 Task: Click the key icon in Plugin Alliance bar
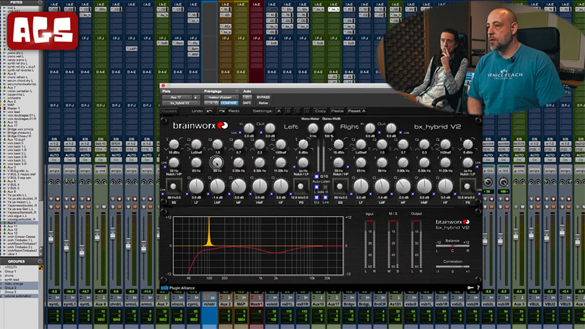(470, 287)
